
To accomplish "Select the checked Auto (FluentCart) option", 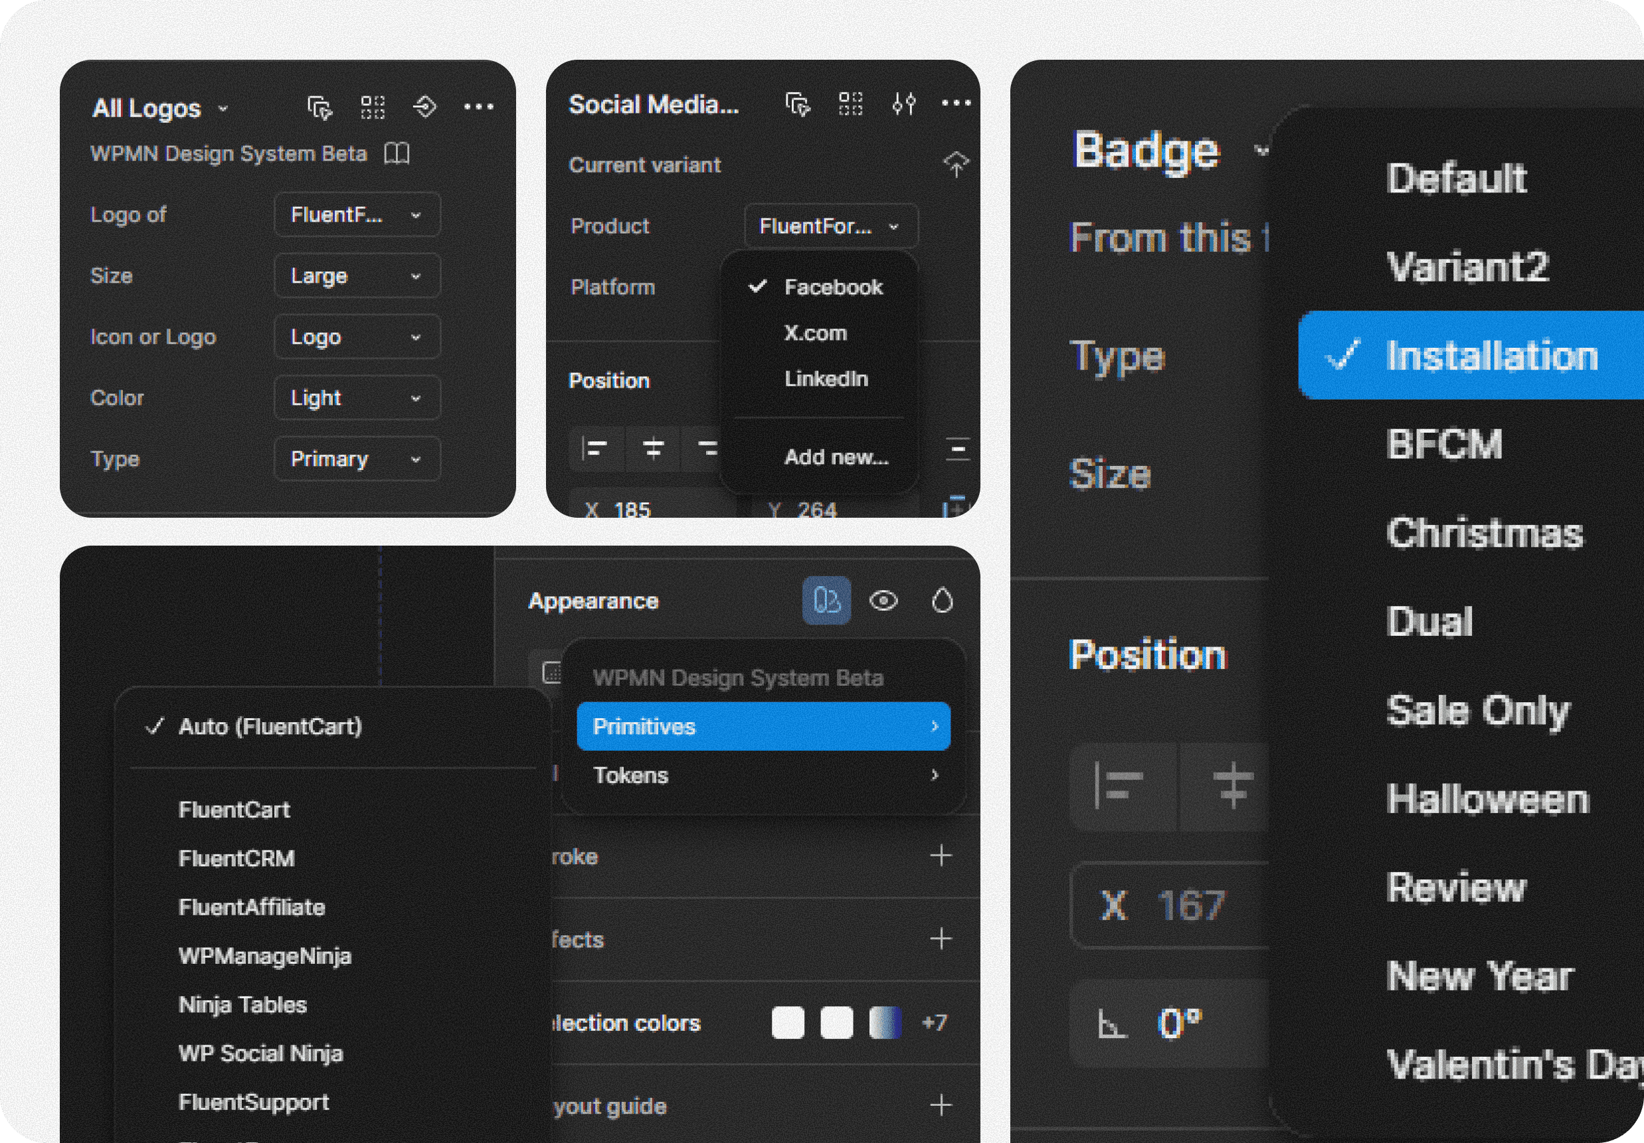I will tap(270, 726).
